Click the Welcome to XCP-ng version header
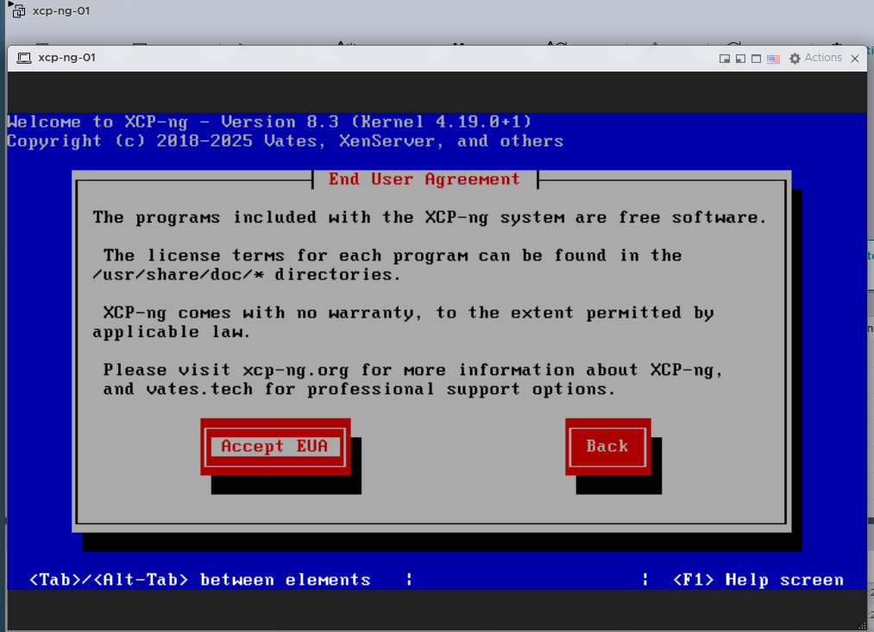 tap(269, 122)
